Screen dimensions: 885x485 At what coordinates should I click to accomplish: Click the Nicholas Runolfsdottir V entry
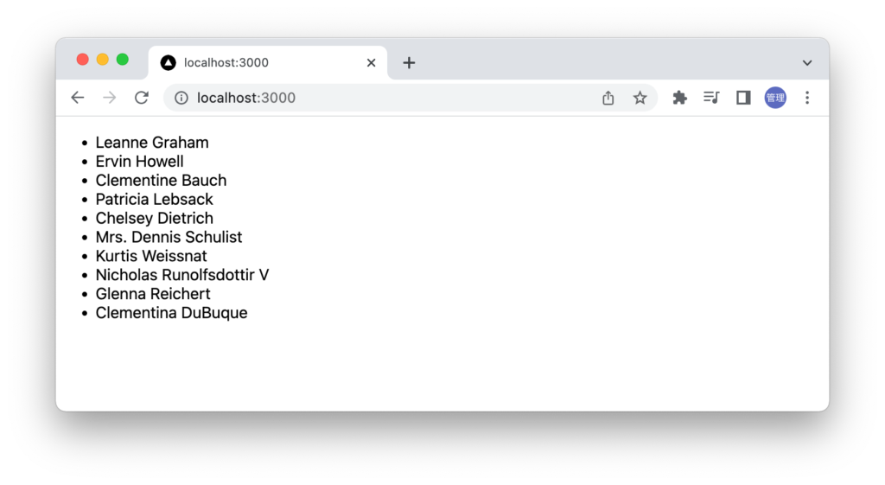click(182, 275)
